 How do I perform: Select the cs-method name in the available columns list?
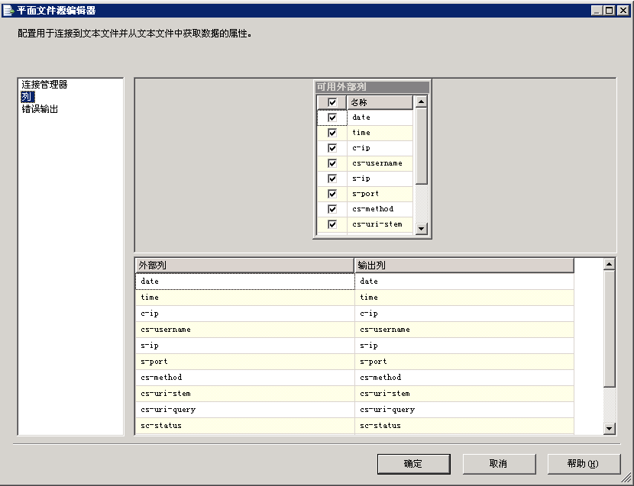tap(380, 209)
